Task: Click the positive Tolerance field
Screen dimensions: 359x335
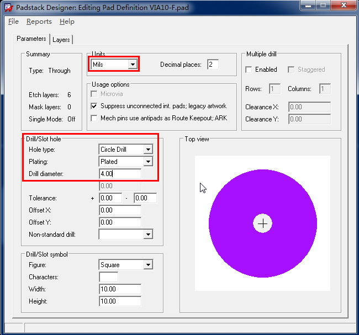Action: coord(110,198)
